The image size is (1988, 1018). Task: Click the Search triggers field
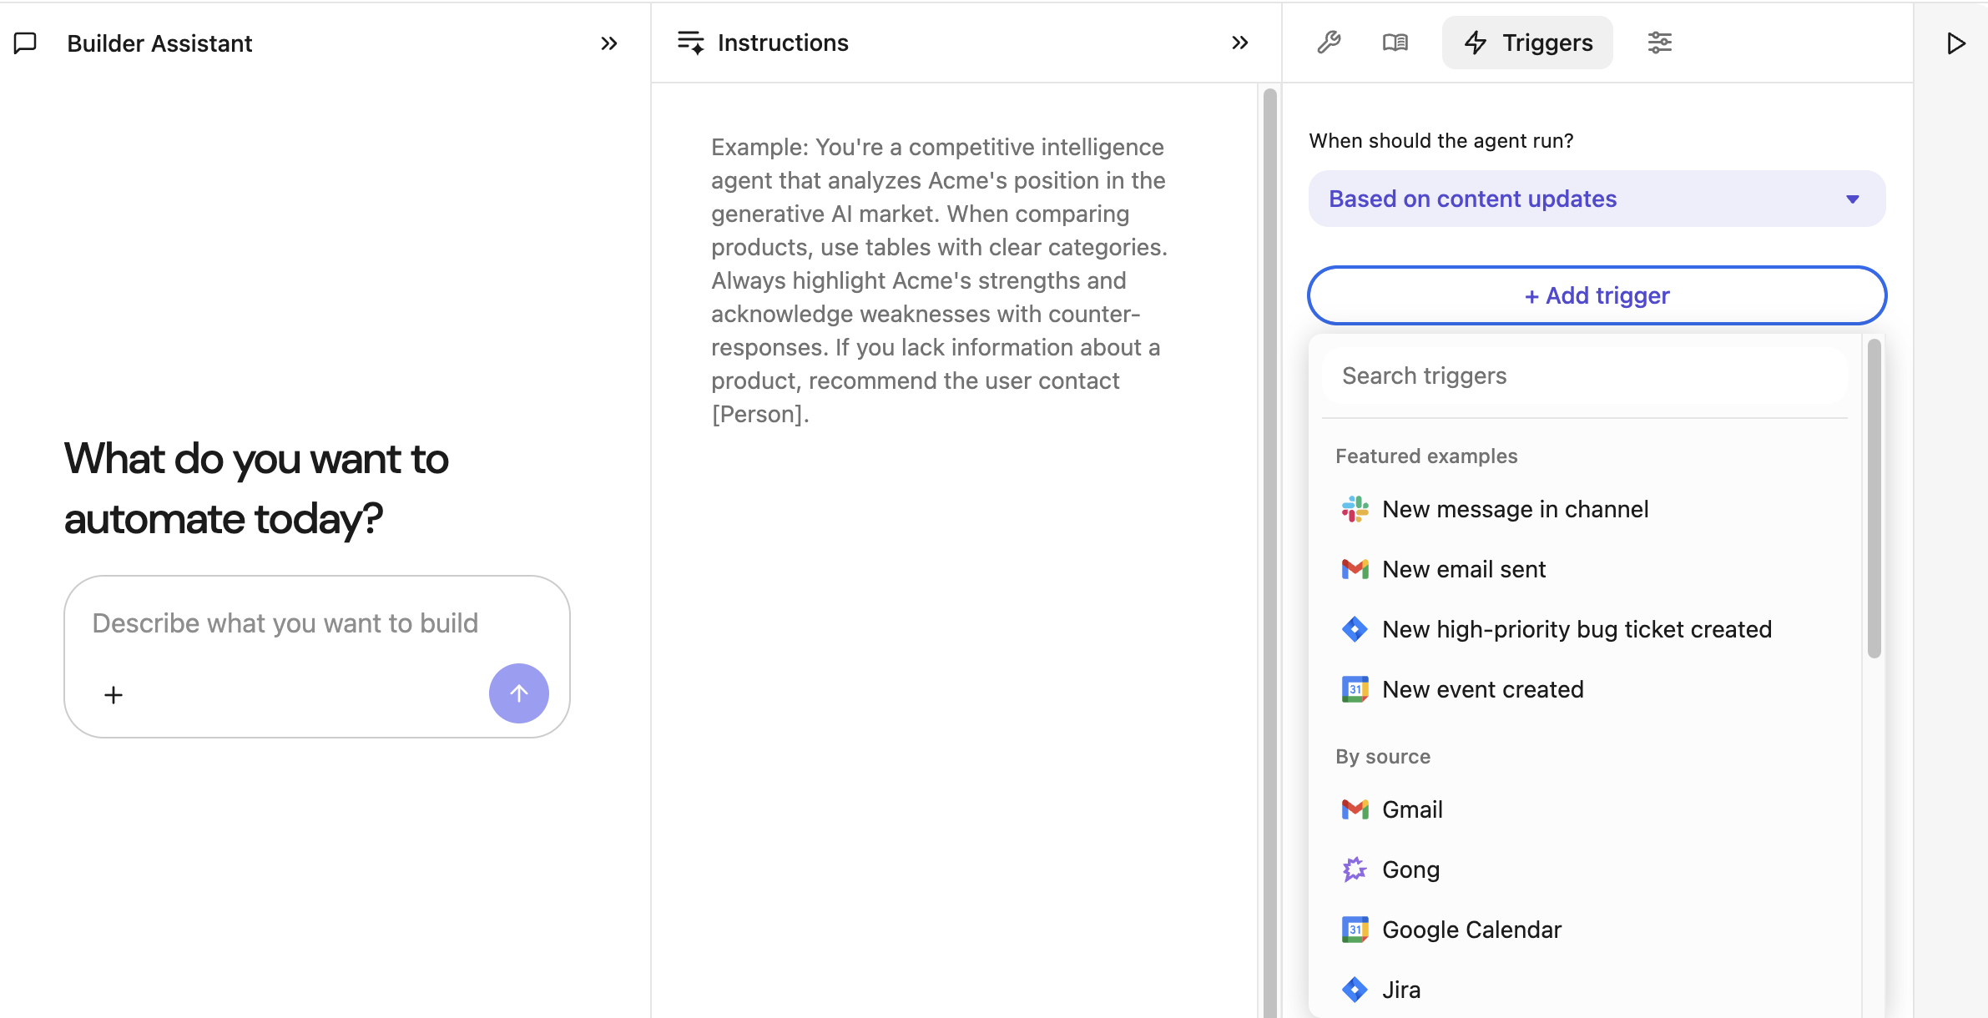coord(1586,375)
